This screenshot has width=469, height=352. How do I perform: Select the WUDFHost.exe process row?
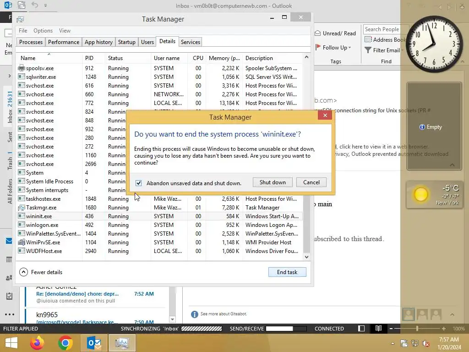tap(160, 251)
